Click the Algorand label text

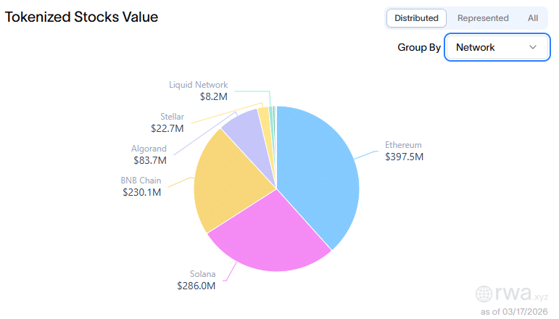[x=149, y=149]
